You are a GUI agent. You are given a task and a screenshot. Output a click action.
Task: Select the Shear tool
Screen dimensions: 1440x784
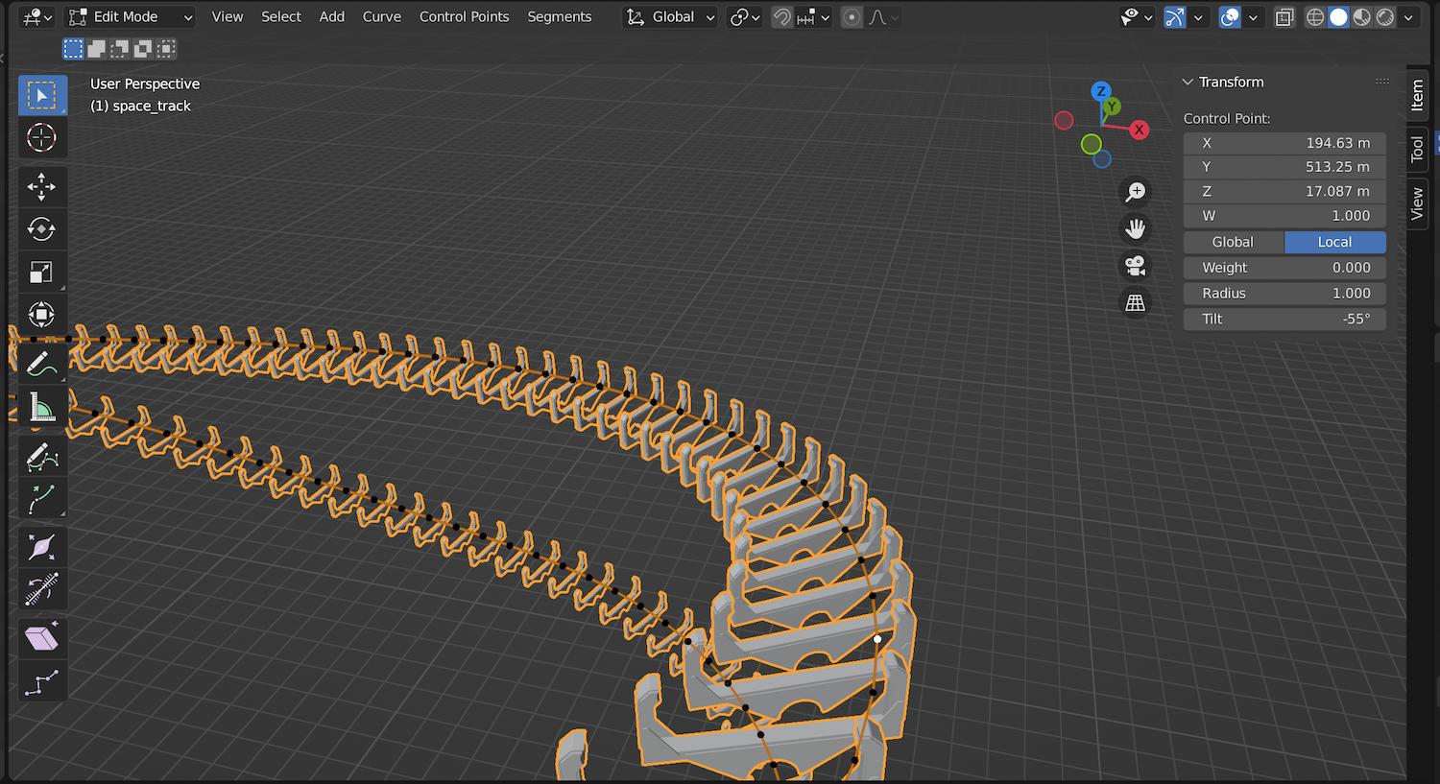[x=42, y=638]
